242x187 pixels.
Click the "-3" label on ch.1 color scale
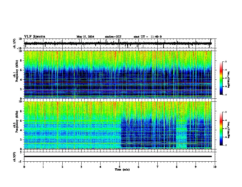coord(225,62)
